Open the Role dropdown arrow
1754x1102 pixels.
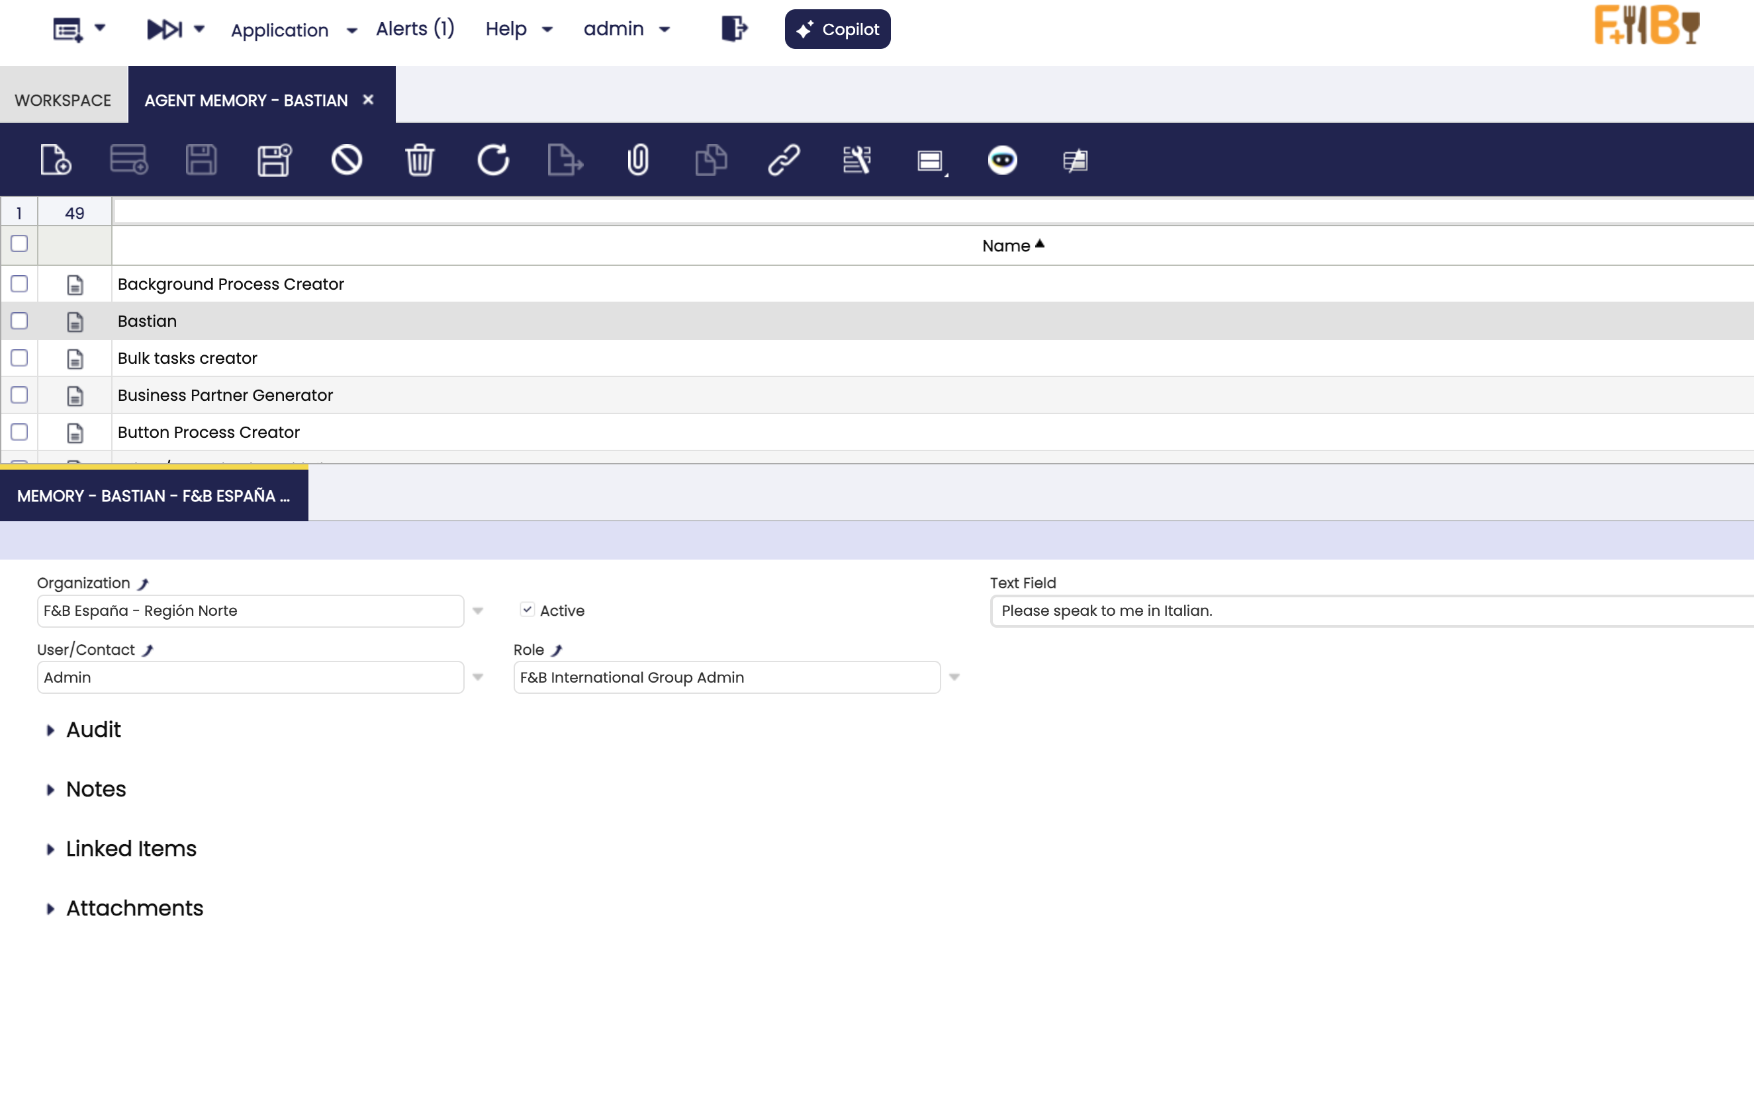click(x=954, y=677)
